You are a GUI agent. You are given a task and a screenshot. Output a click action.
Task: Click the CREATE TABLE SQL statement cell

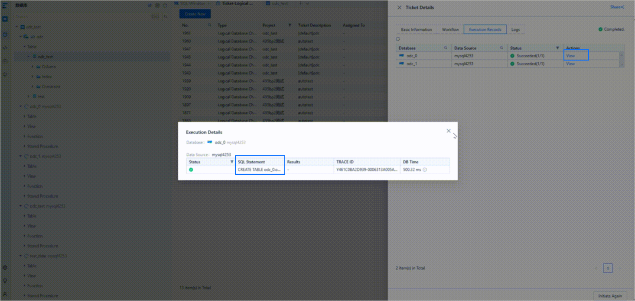(259, 170)
